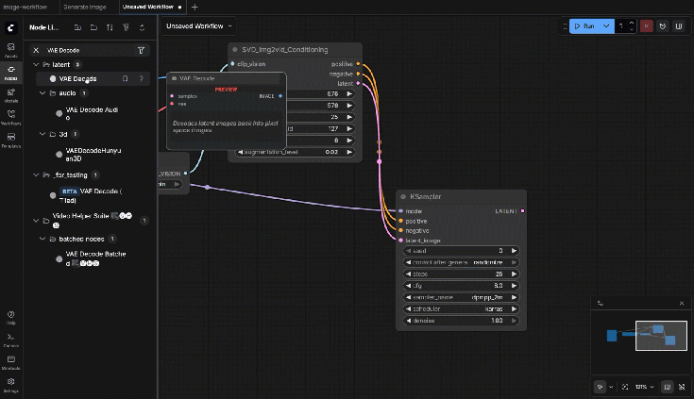Collapse the latent folder in node library
This screenshot has height=399, width=694.
35,64
